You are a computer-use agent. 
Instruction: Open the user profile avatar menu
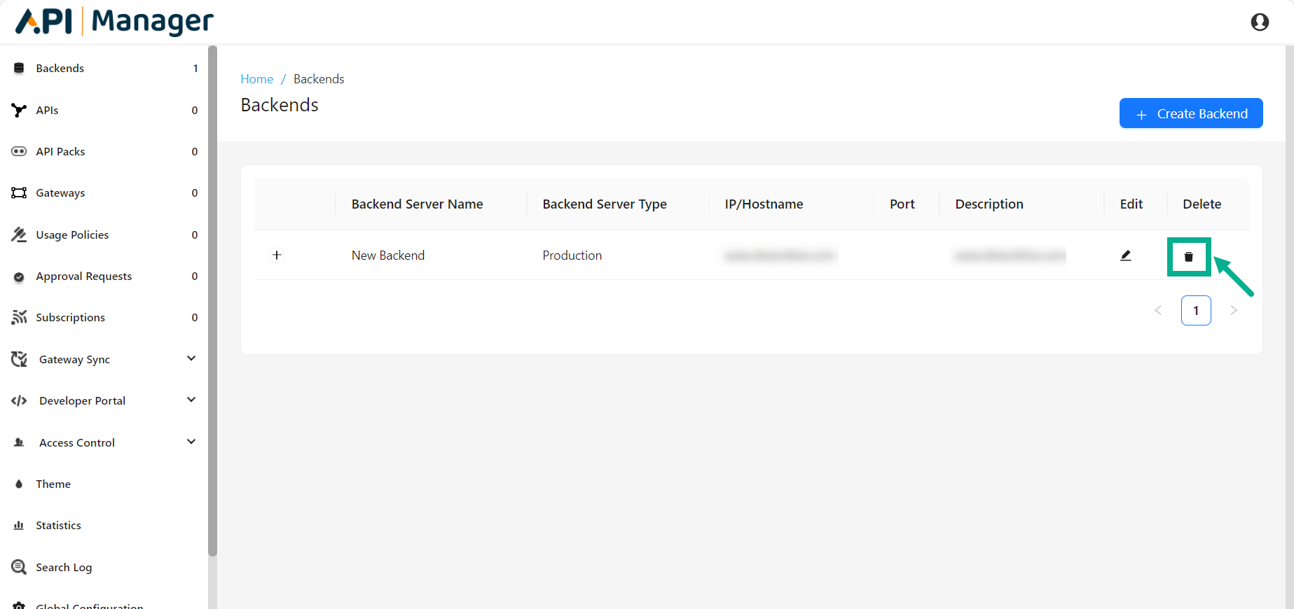pos(1260,22)
